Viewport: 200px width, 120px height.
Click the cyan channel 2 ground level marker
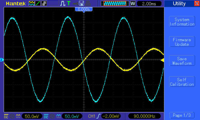pyautogui.click(x=2, y=60)
